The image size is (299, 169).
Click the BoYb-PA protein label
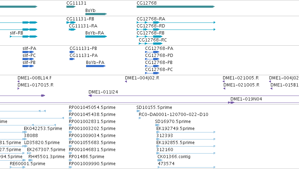(x=95, y=63)
